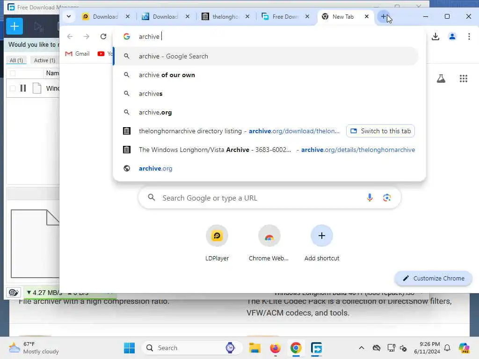Viewport: 479px width, 359px height.
Task: Open Chrome from taskbar
Action: (x=296, y=348)
